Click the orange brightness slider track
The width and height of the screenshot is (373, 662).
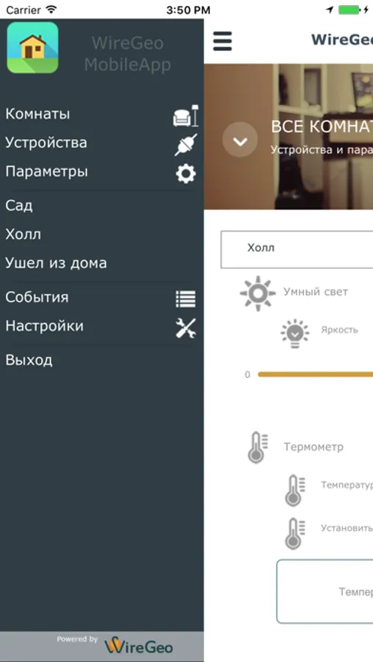click(x=315, y=374)
